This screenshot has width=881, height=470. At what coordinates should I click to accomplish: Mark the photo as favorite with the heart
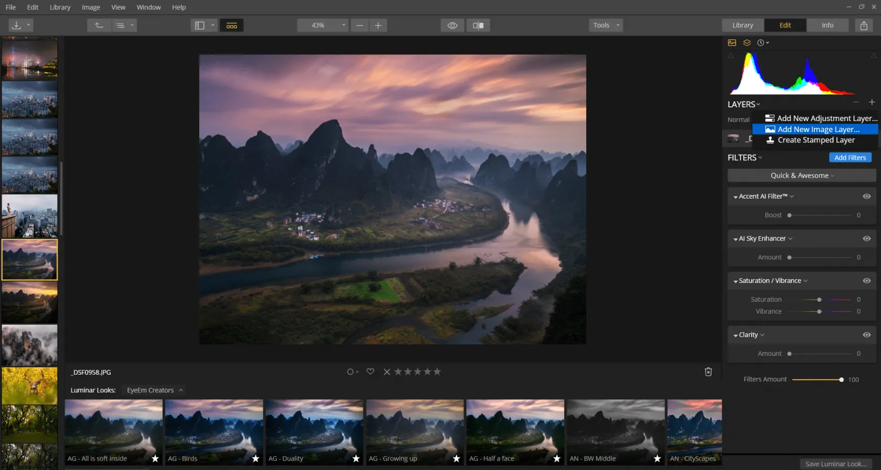tap(370, 371)
